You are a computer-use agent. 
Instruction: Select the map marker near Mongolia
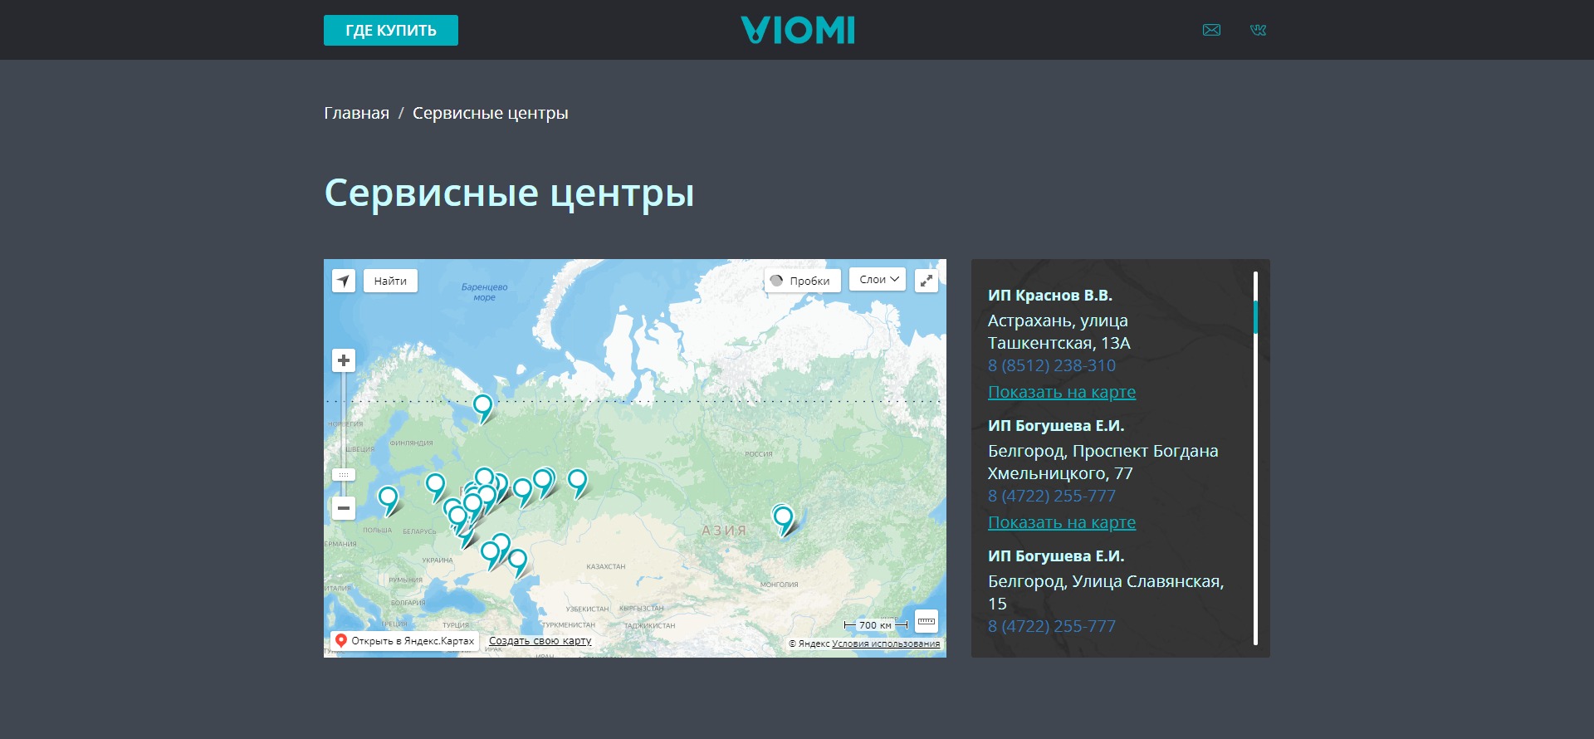pyautogui.click(x=783, y=519)
